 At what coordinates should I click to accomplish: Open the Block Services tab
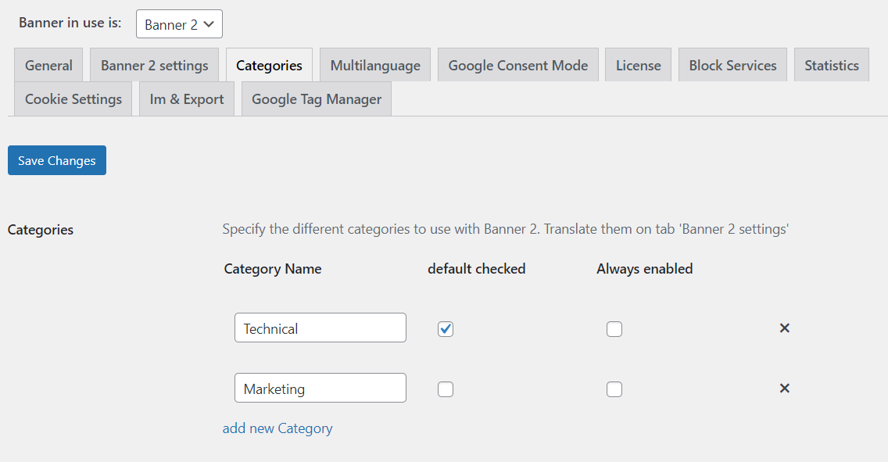coord(732,65)
